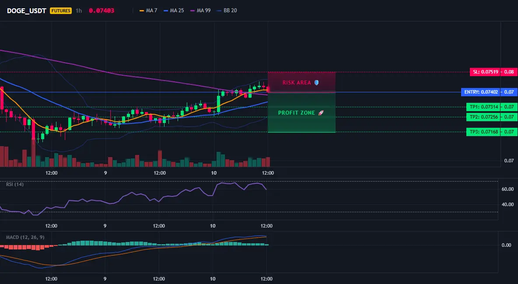The width and height of the screenshot is (518, 284).
Task: Click the DOGE_USDT symbol name
Action: (x=26, y=11)
